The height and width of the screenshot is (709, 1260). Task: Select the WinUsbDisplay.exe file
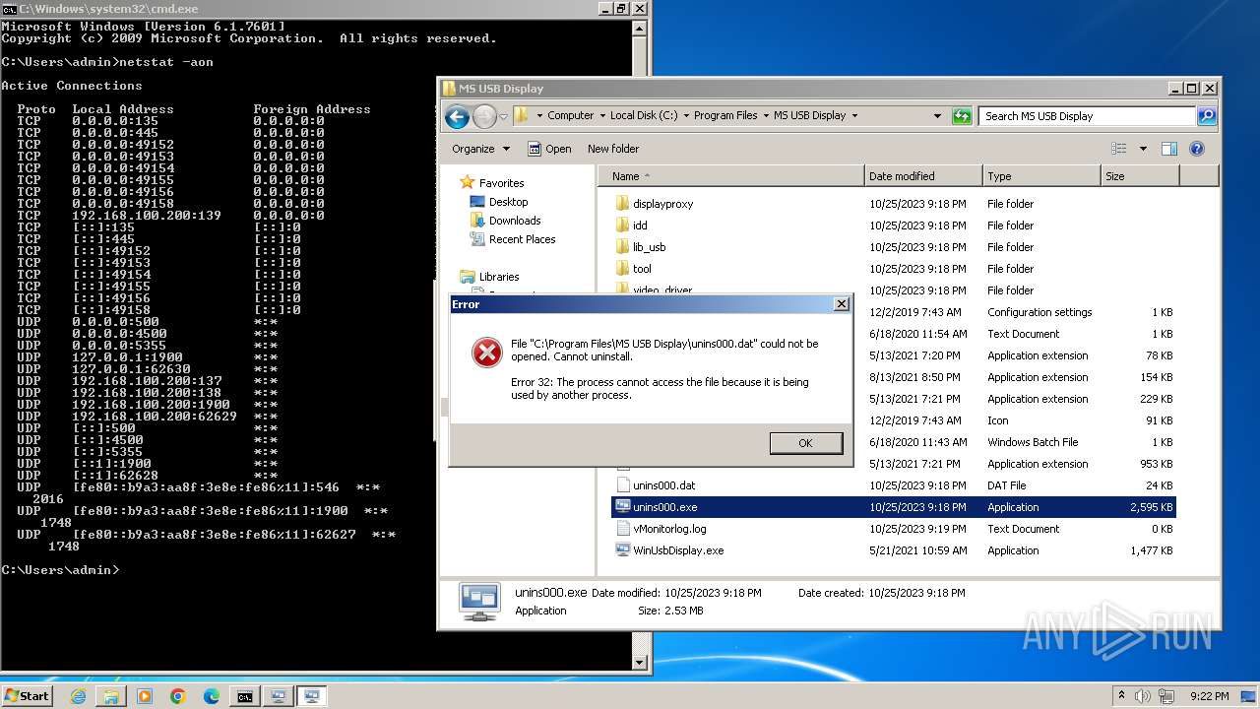coord(677,550)
